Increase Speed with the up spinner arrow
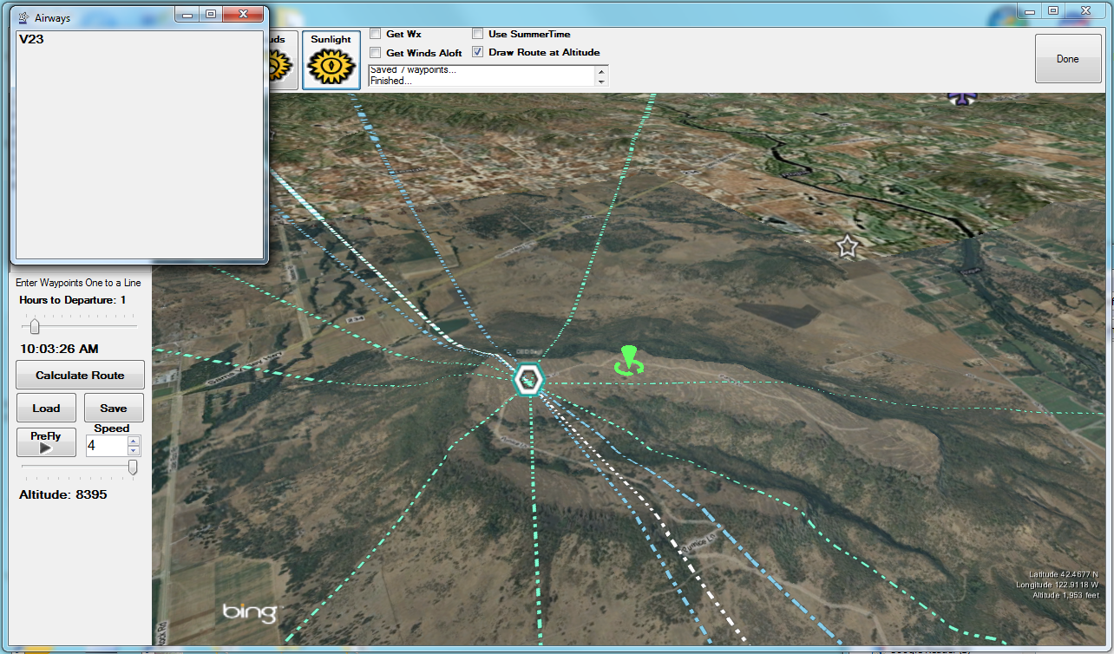This screenshot has width=1114, height=654. click(x=133, y=441)
